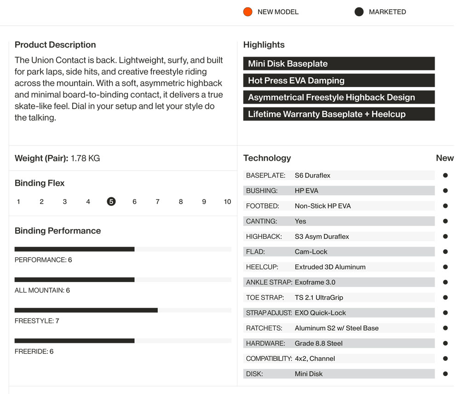This screenshot has width=460, height=394.
Task: Click the Highback row's New dot
Action: [x=445, y=236]
